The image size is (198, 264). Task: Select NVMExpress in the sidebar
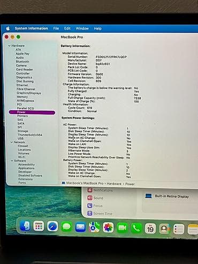click(25, 101)
